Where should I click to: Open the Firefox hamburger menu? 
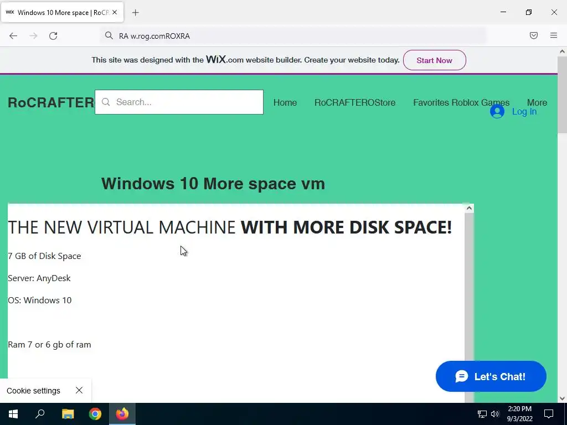coord(554,35)
